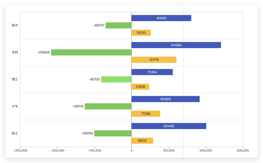Click the 高中 category axis label
The height and width of the screenshot is (163, 263).
pos(15,25)
